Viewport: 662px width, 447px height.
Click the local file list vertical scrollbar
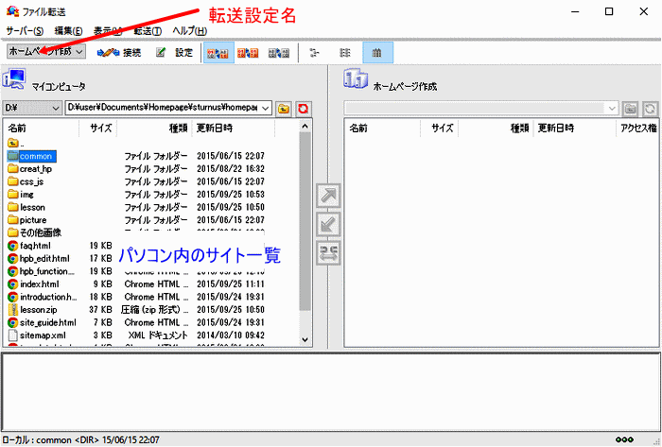click(x=305, y=236)
